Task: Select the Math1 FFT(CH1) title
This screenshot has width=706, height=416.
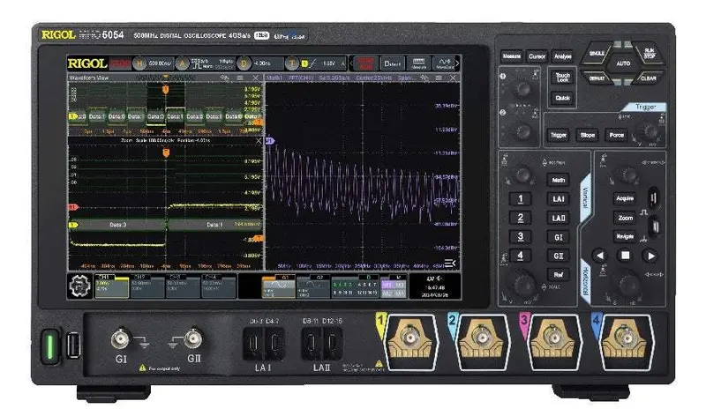Action: tap(290, 78)
